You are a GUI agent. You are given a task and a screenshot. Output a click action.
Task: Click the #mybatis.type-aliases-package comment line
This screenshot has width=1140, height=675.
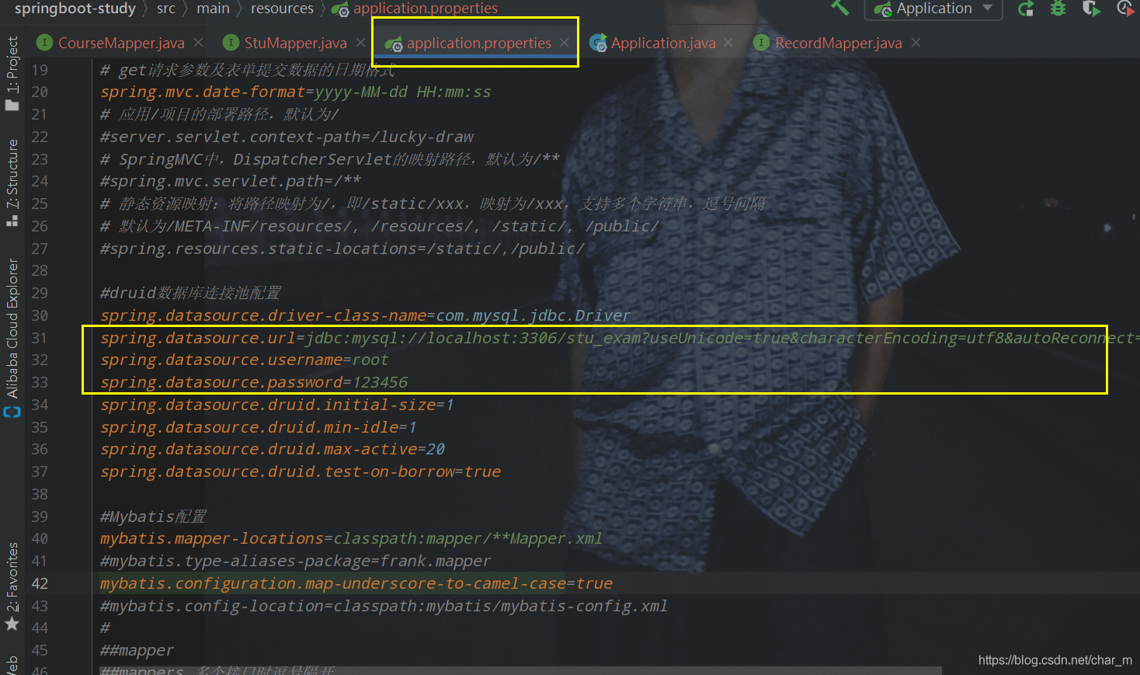click(x=295, y=561)
